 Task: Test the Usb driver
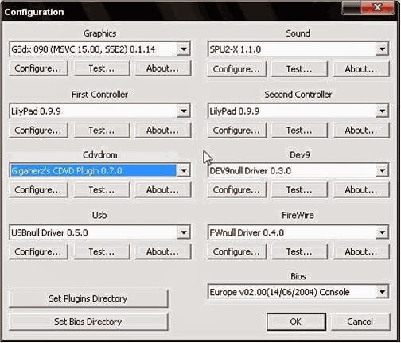coord(102,251)
